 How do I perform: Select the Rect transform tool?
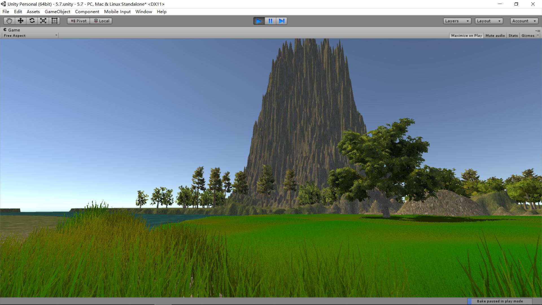point(54,21)
